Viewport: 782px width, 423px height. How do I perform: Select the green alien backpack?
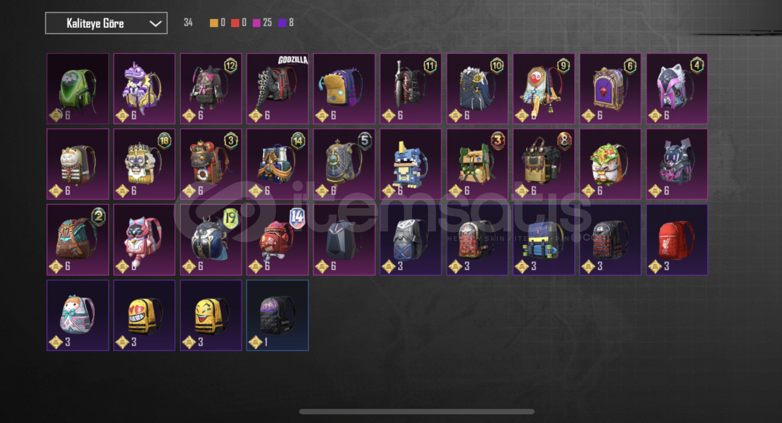coord(78,89)
